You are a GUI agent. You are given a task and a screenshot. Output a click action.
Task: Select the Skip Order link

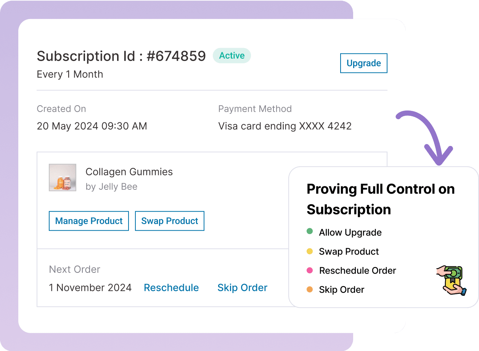[242, 288]
